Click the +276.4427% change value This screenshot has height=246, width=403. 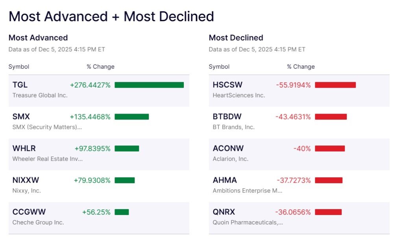90,85
